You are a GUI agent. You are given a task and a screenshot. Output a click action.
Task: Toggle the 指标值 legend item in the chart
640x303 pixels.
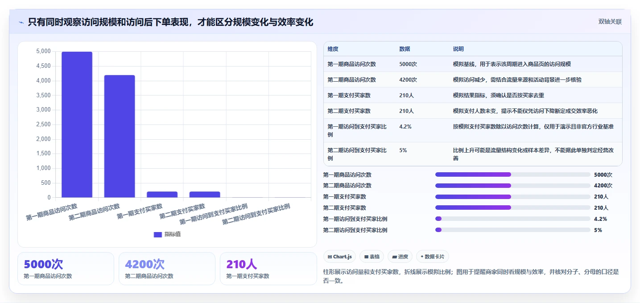pos(167,234)
